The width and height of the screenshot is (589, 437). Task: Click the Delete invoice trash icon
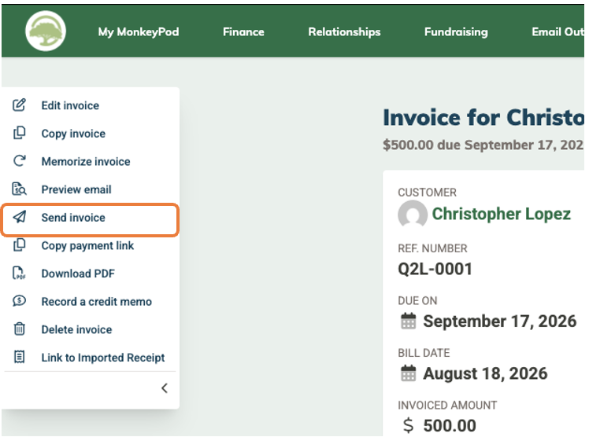pos(19,329)
